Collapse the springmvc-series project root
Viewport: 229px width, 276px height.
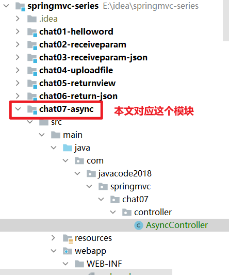pos(6,6)
